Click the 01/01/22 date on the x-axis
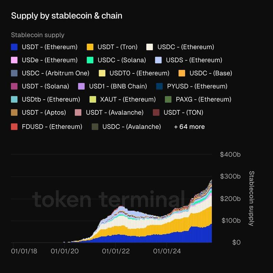Viewport: 273px width, 273px height. [x=116, y=252]
